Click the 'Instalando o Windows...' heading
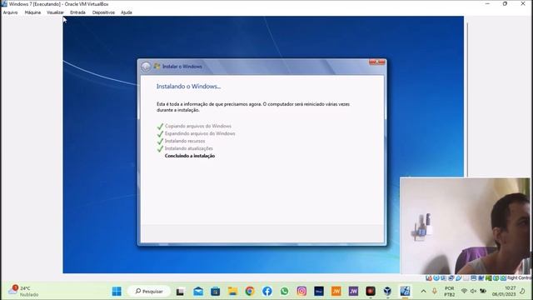Viewport: 533px width, 300px height. (x=188, y=87)
